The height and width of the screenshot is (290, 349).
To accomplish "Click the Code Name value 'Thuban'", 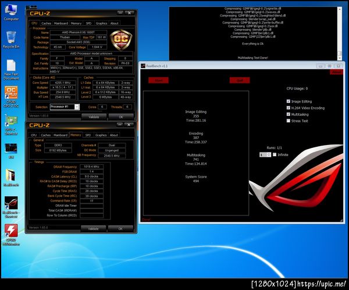I will tap(65, 37).
